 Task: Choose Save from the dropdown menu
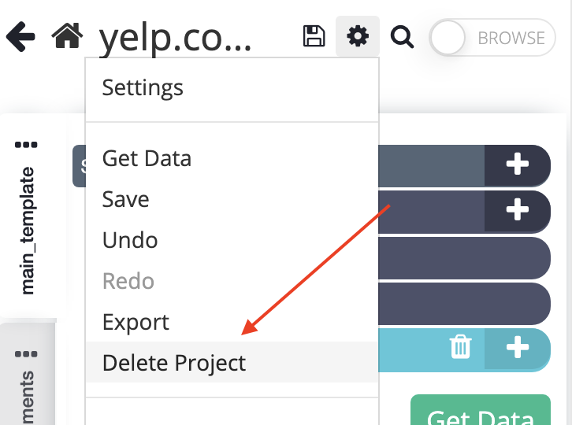[125, 200]
